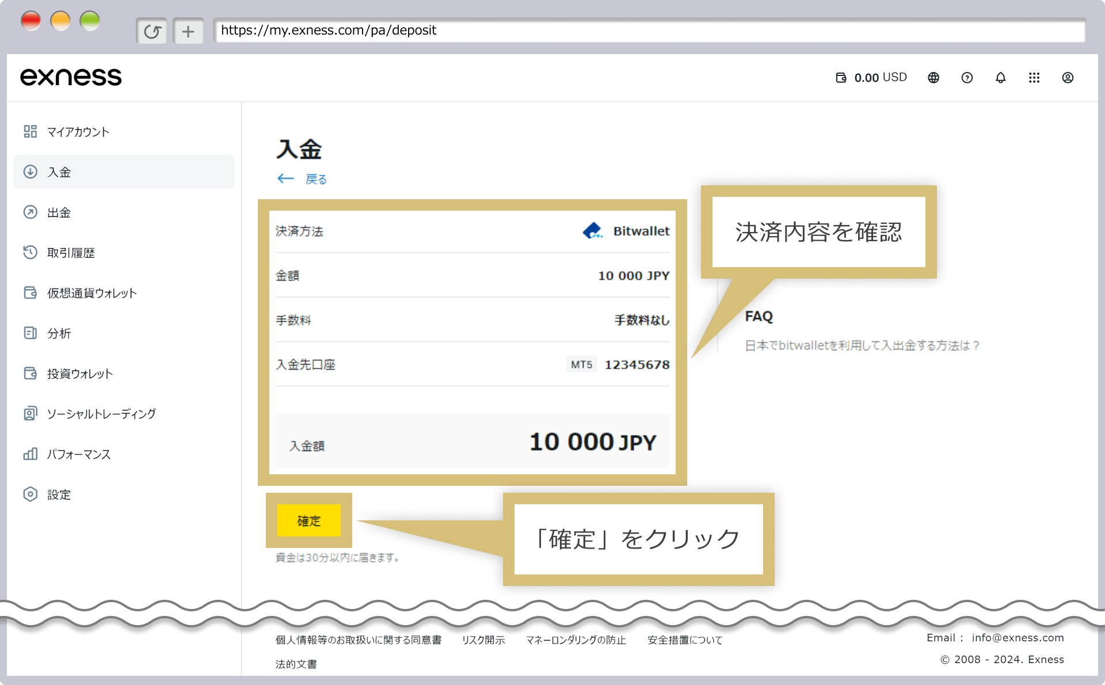Click the 手数料なし fee value
This screenshot has height=685, width=1105.
642,320
